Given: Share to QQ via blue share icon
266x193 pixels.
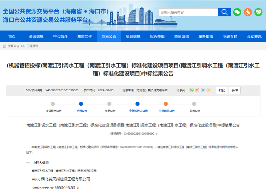Looking at the screenshot, I should (203, 90).
